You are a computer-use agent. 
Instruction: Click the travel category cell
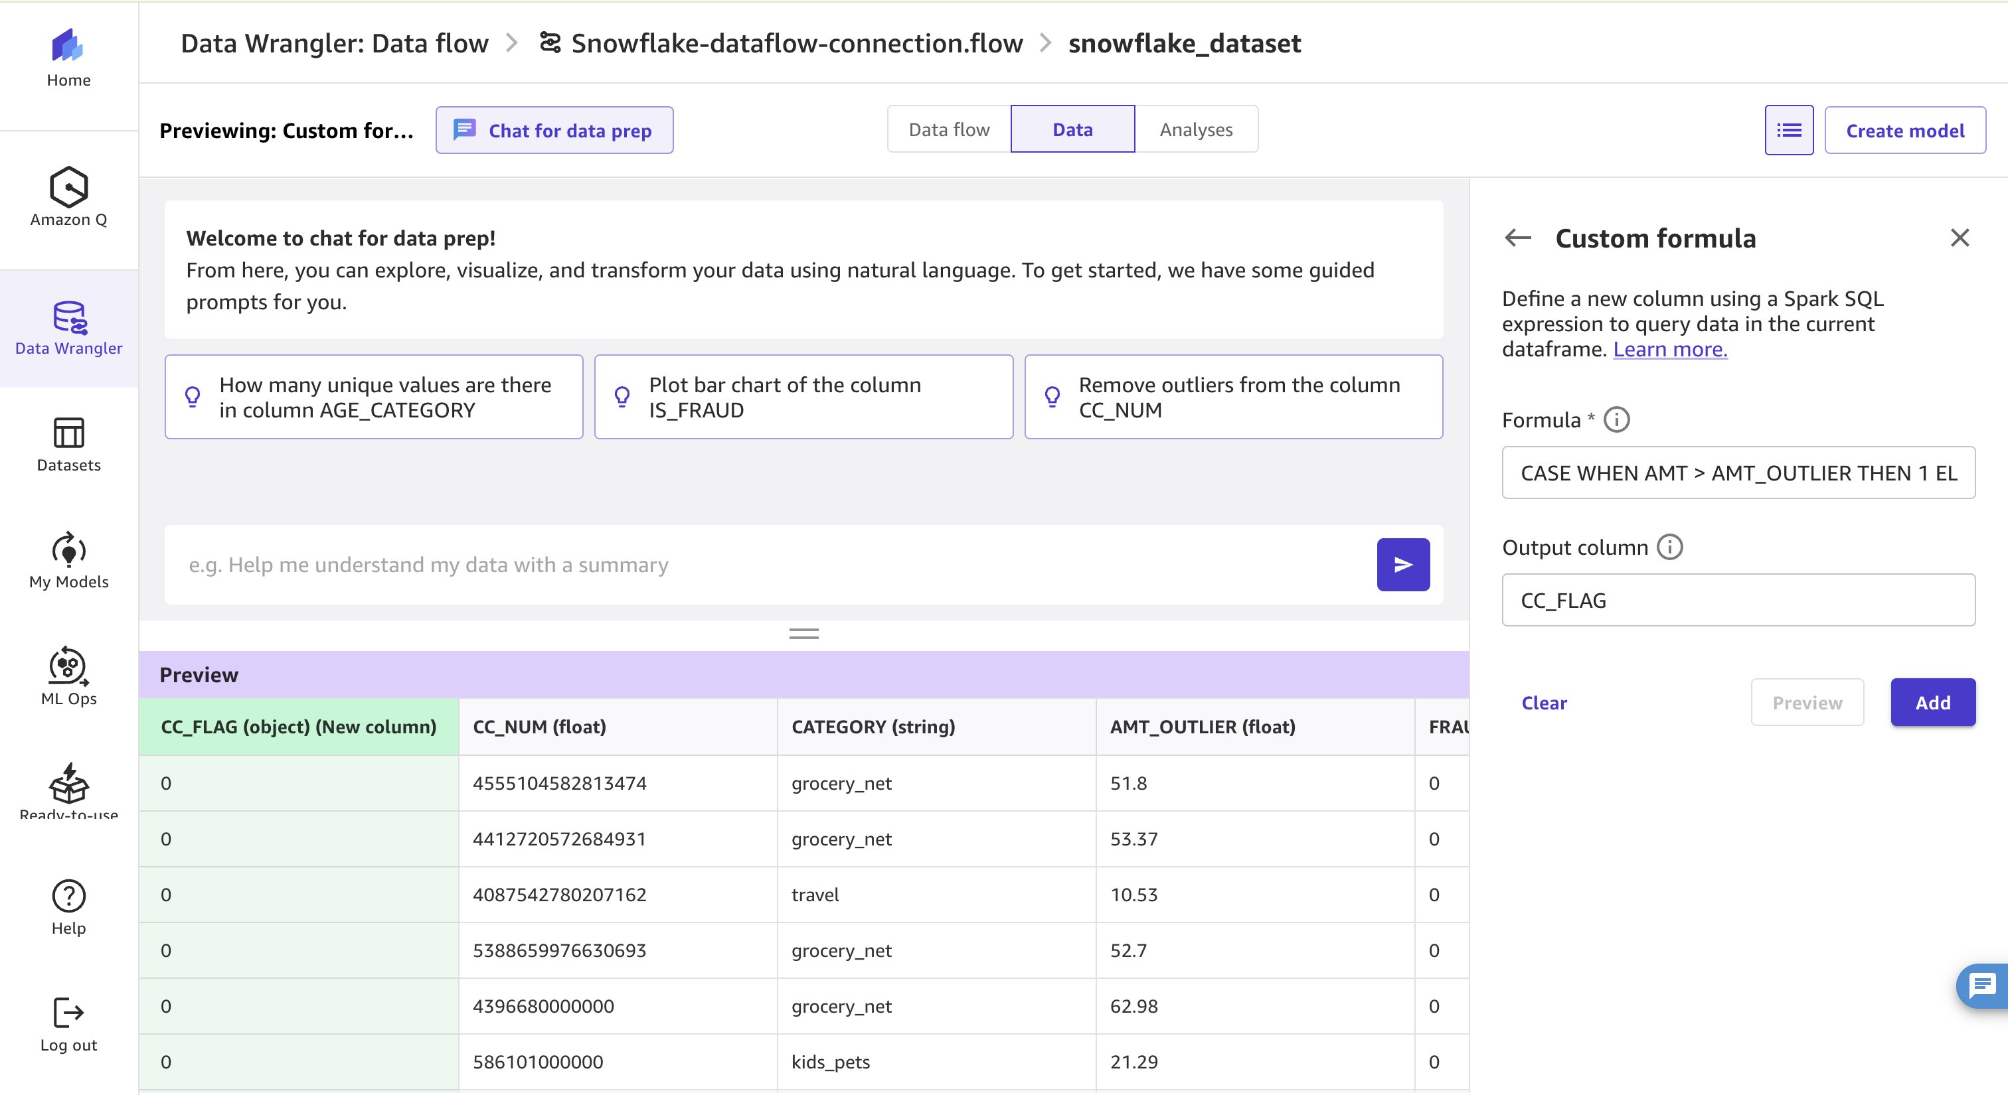tap(936, 894)
